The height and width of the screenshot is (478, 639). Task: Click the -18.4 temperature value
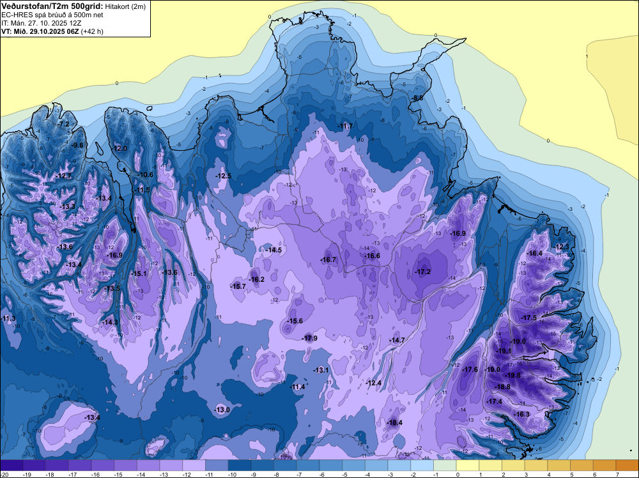pos(394,422)
